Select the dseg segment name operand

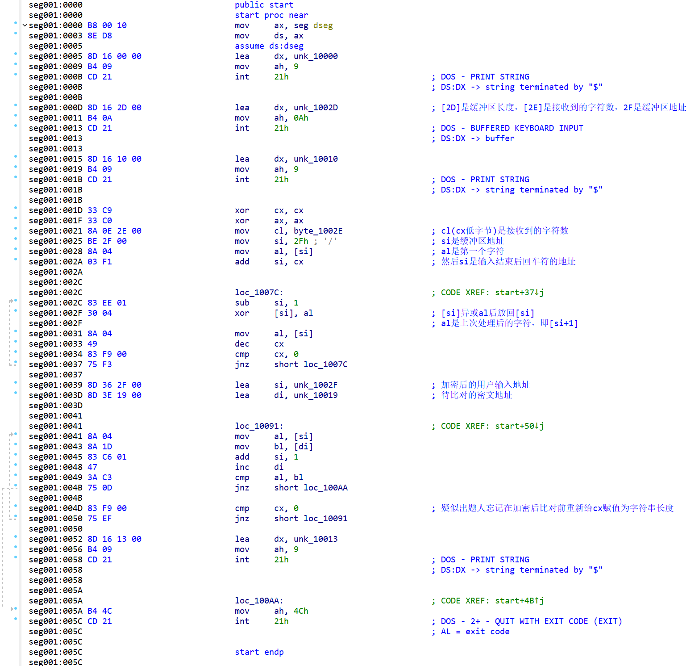pyautogui.click(x=323, y=25)
